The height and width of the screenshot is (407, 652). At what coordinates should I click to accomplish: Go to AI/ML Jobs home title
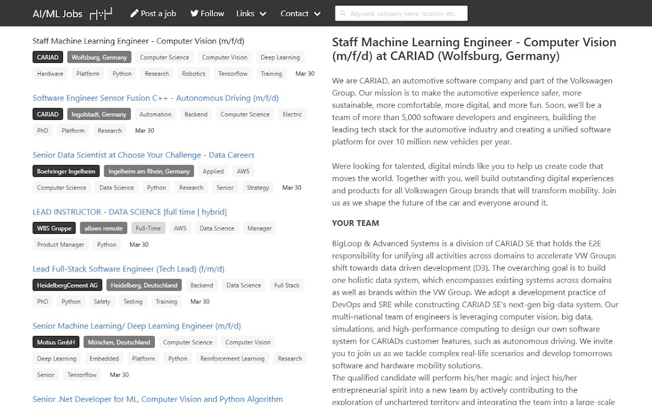click(58, 14)
